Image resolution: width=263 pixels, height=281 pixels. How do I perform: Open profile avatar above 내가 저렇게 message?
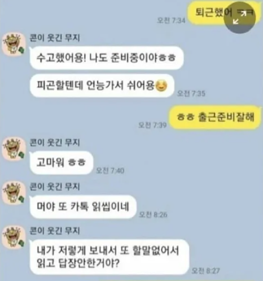14,237
